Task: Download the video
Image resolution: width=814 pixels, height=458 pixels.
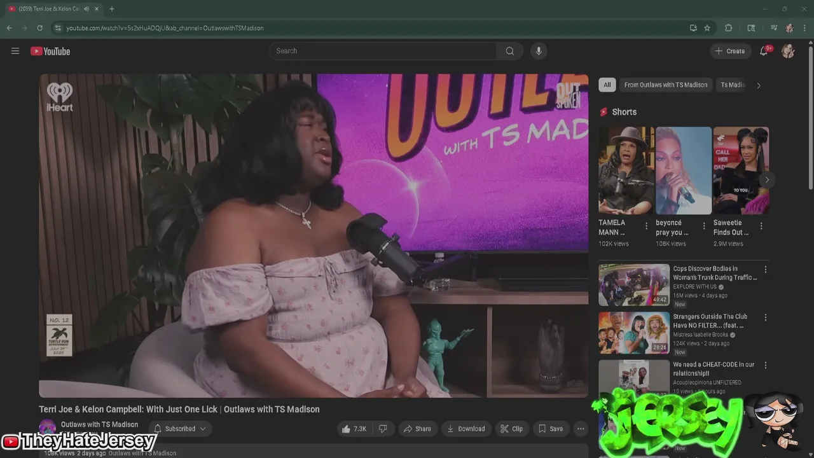Action: [466, 429]
